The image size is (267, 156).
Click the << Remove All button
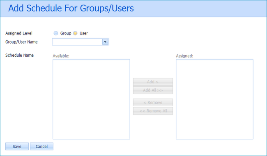[153, 111]
